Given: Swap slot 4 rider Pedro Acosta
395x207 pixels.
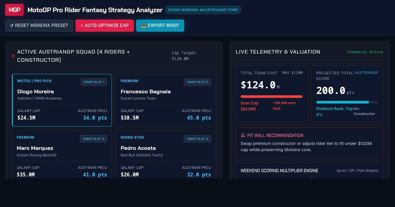Looking at the screenshot, I should click(x=197, y=139).
